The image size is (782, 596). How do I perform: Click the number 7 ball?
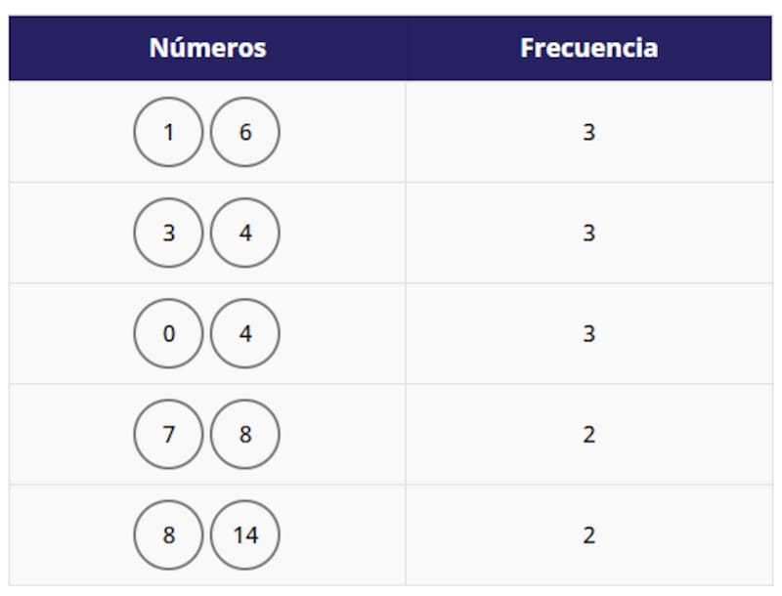click(169, 434)
